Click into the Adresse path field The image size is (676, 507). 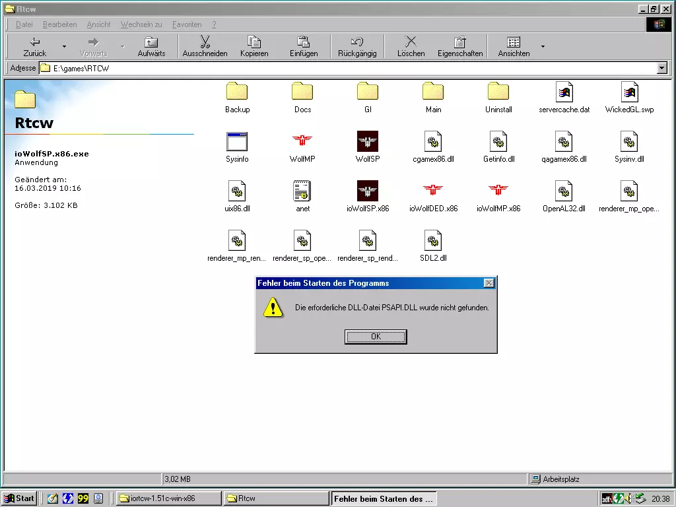[x=349, y=68]
